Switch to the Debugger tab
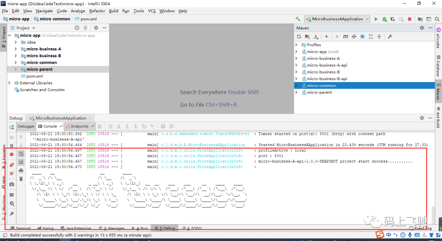Image resolution: width=442 pixels, height=241 pixels. pyautogui.click(x=26, y=126)
